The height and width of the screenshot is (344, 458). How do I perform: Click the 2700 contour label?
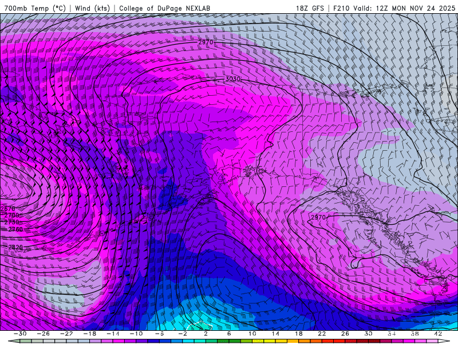coord(11,216)
